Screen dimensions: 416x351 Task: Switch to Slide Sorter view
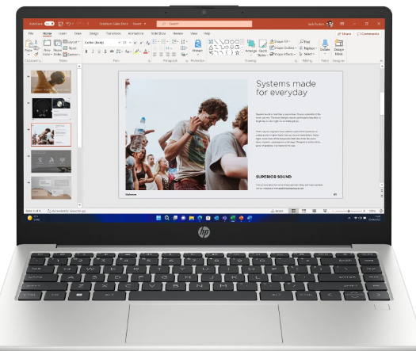pyautogui.click(x=303, y=211)
